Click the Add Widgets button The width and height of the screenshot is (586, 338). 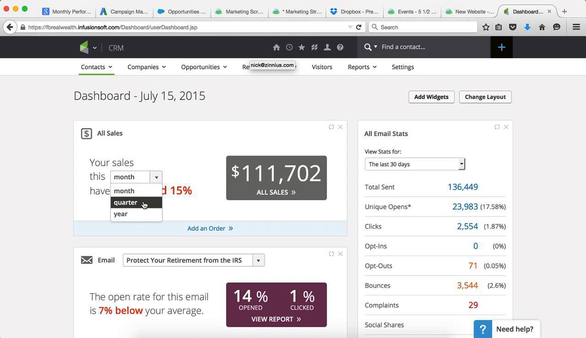click(431, 97)
